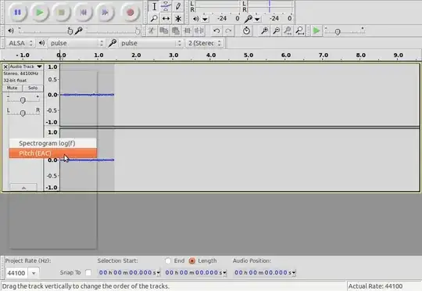Open the Audio Track name dropdown
422x291 pixels.
tap(26, 66)
